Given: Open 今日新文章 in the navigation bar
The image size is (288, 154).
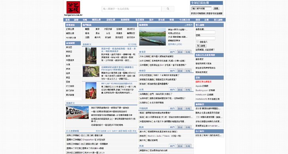Looking at the screenshot, I should pyautogui.click(x=185, y=20).
